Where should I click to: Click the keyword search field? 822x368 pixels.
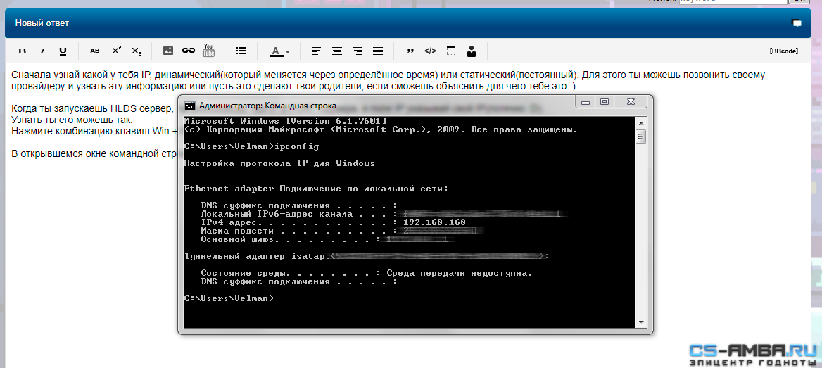click(x=733, y=1)
